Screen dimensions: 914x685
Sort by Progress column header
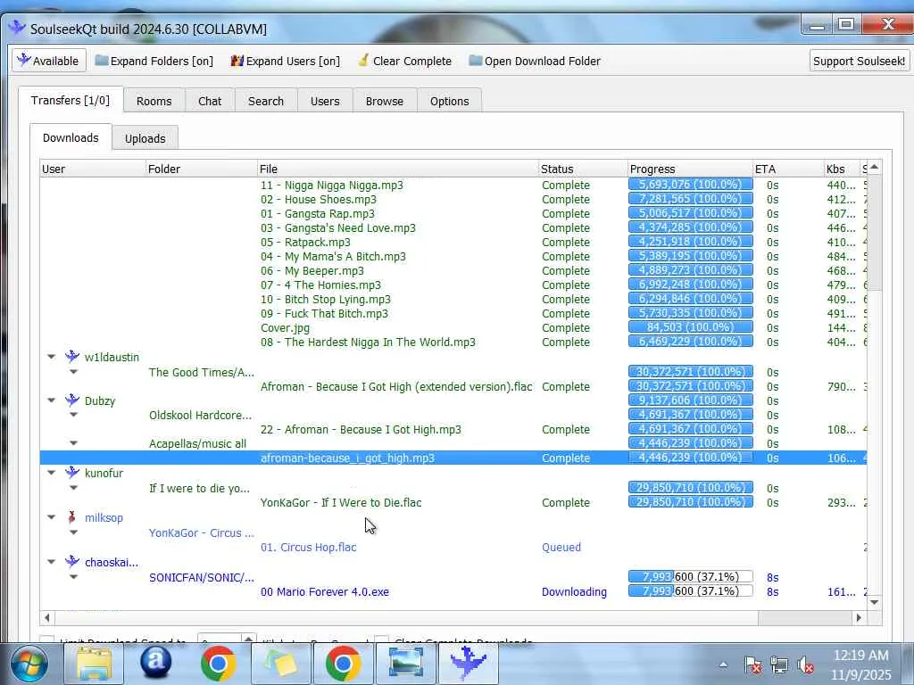(690, 169)
